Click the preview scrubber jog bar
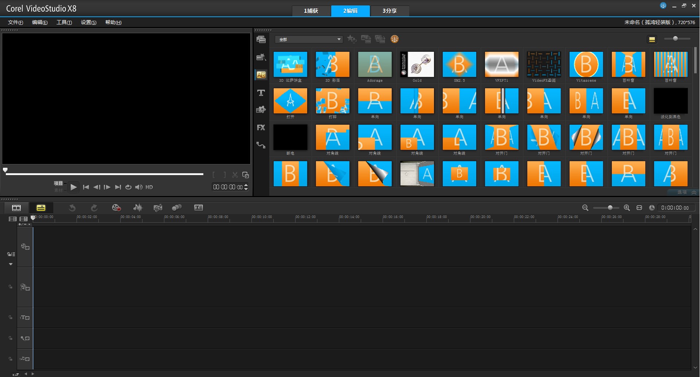The image size is (700, 377). pos(104,174)
